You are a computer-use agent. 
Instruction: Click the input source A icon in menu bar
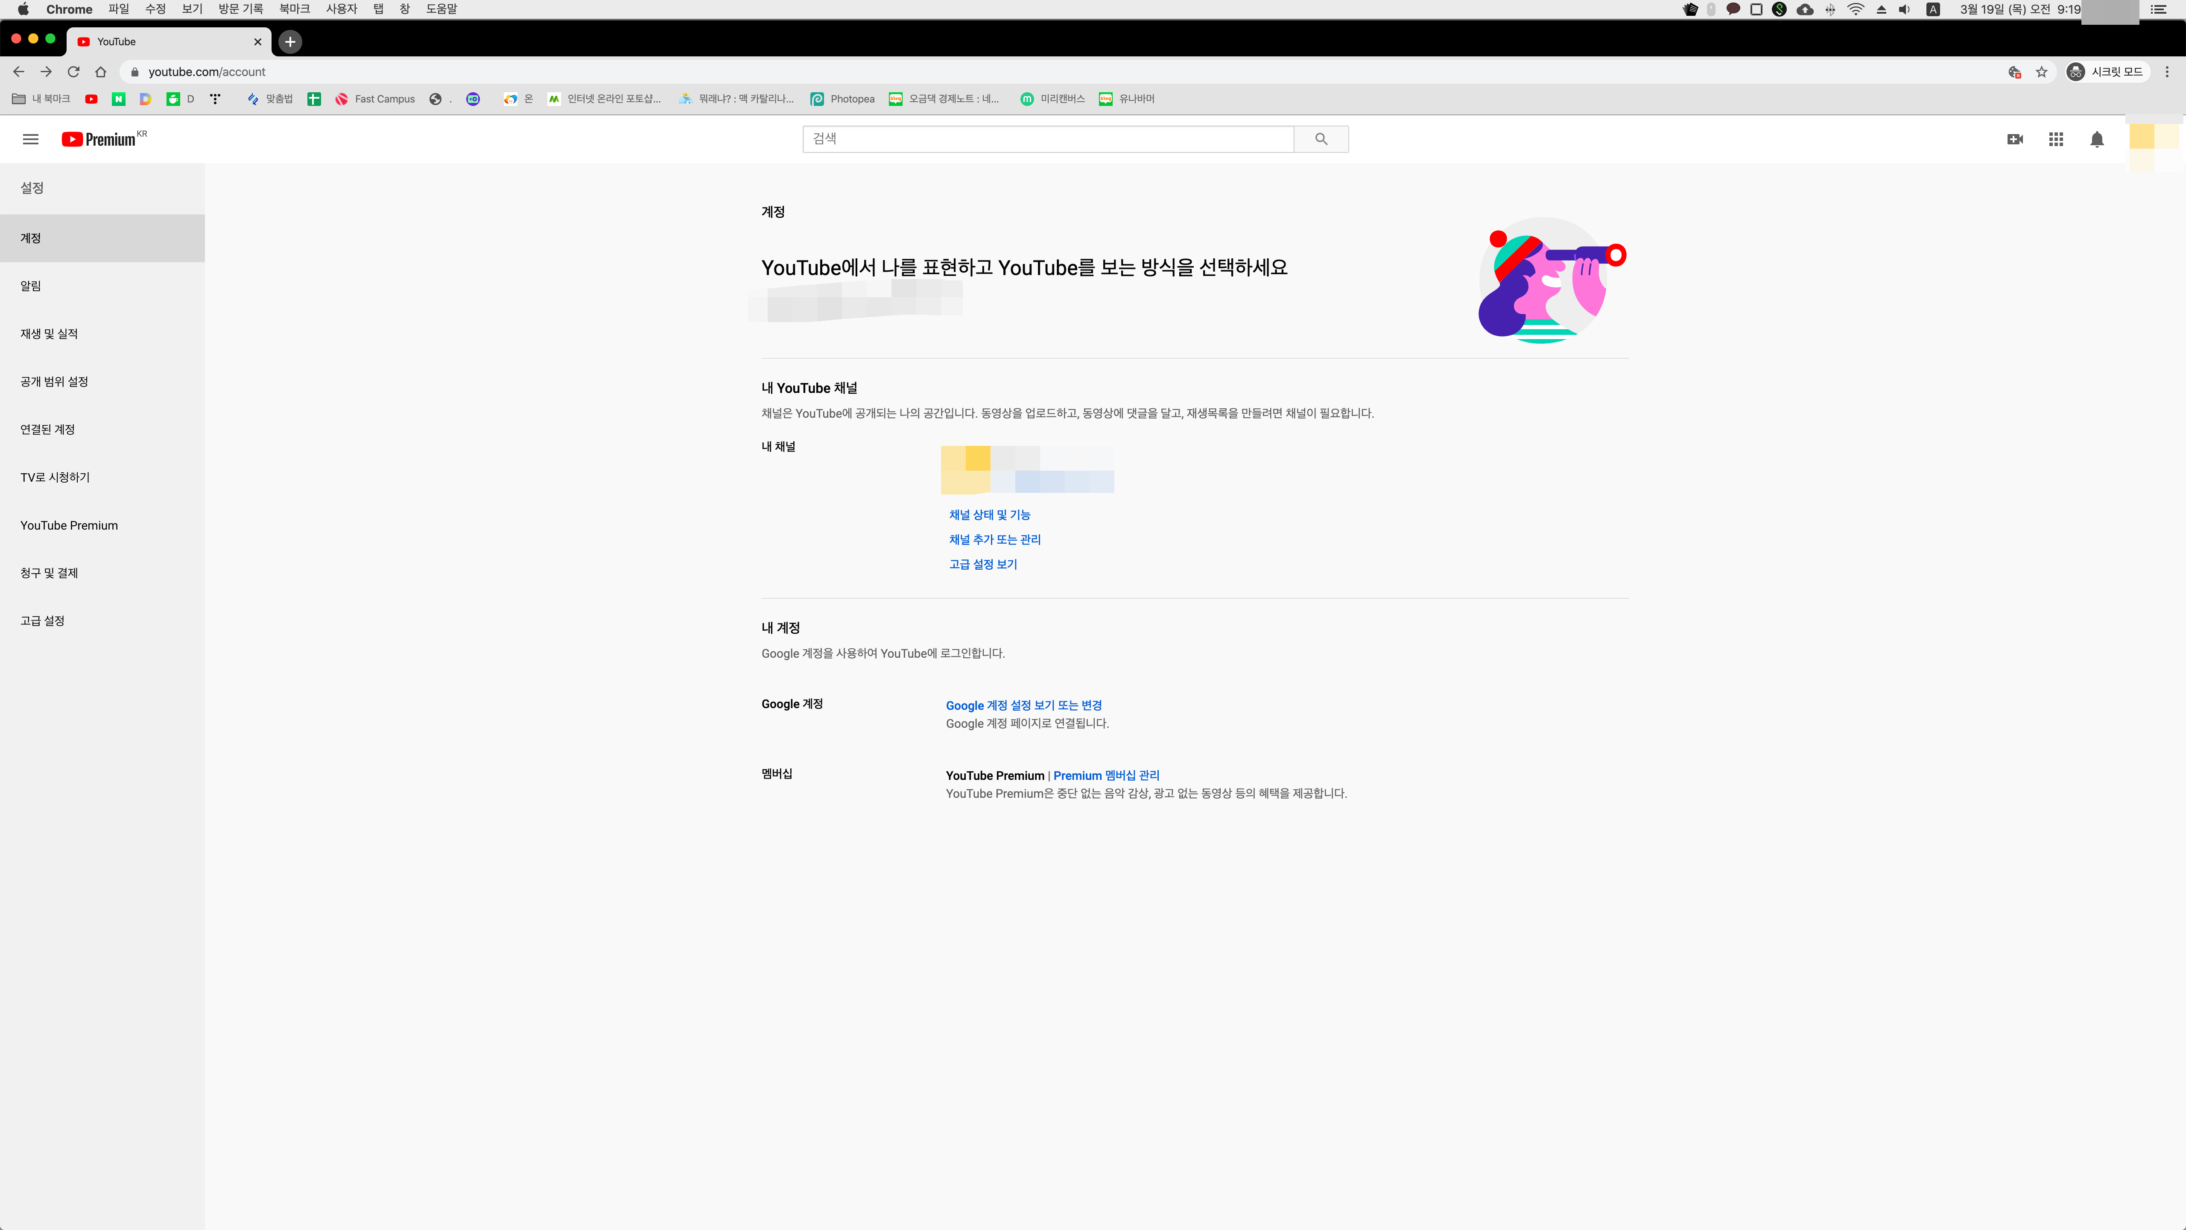[x=1933, y=9]
